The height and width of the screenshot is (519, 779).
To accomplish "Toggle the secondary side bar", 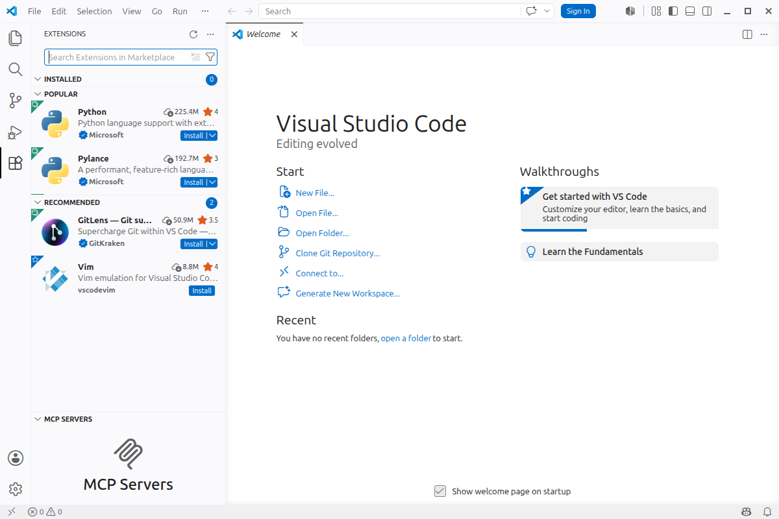I will pos(707,11).
